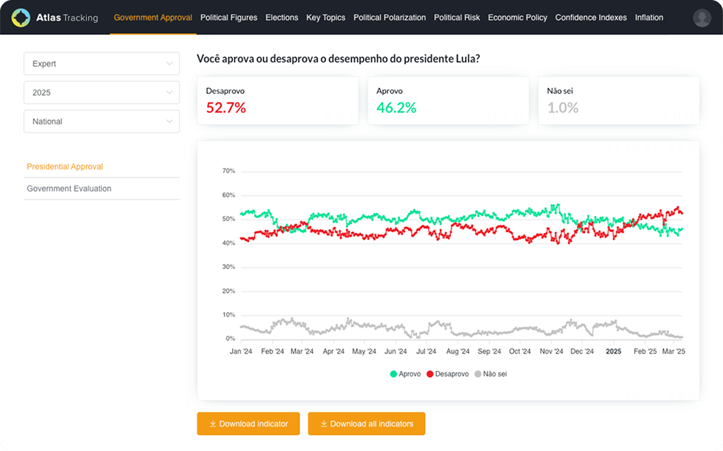Toggle the Aprovo legend series

pos(405,374)
